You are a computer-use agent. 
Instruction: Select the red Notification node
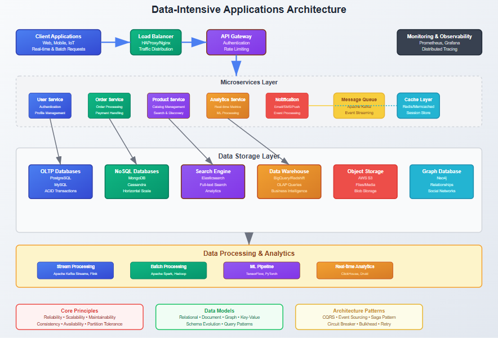click(x=287, y=106)
